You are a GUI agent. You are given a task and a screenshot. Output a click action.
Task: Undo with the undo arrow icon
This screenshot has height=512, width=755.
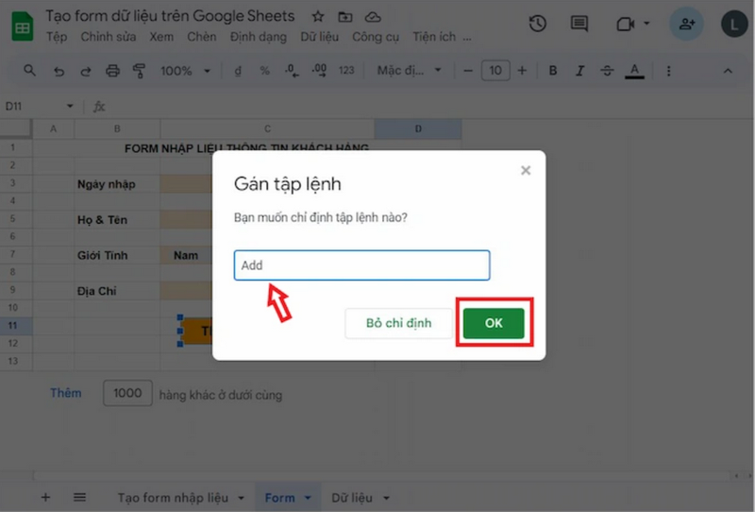pos(59,72)
